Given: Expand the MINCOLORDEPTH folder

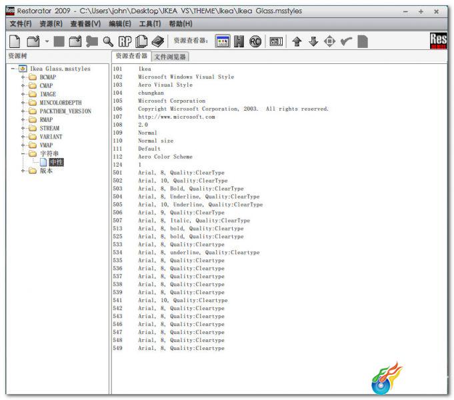Looking at the screenshot, I should [23, 103].
